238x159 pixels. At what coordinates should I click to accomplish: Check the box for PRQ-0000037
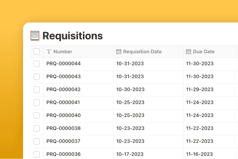point(36,141)
